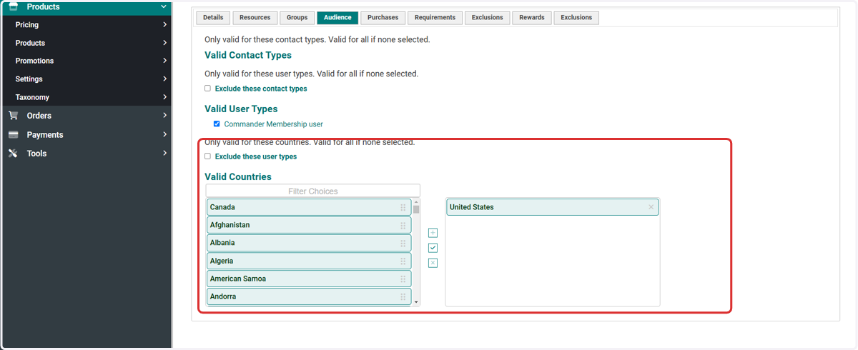Click the plus add-all icon between lists
The image size is (858, 350).
coord(433,233)
